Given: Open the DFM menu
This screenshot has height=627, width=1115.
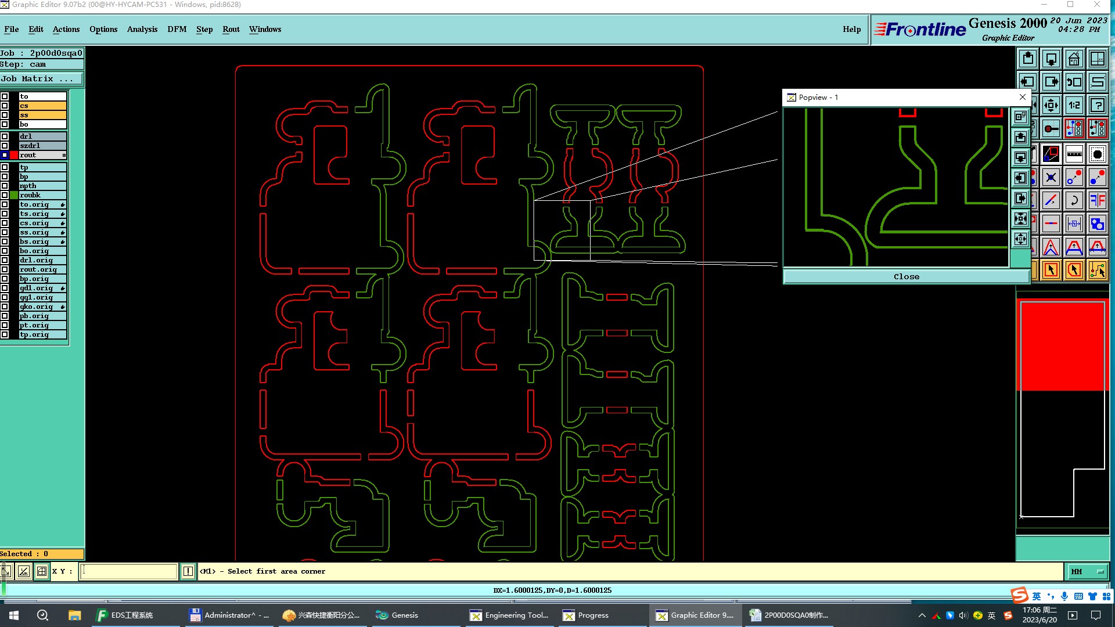Looking at the screenshot, I should pyautogui.click(x=177, y=29).
